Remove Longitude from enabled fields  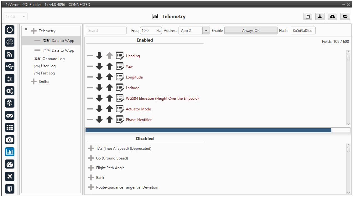[x=90, y=77]
